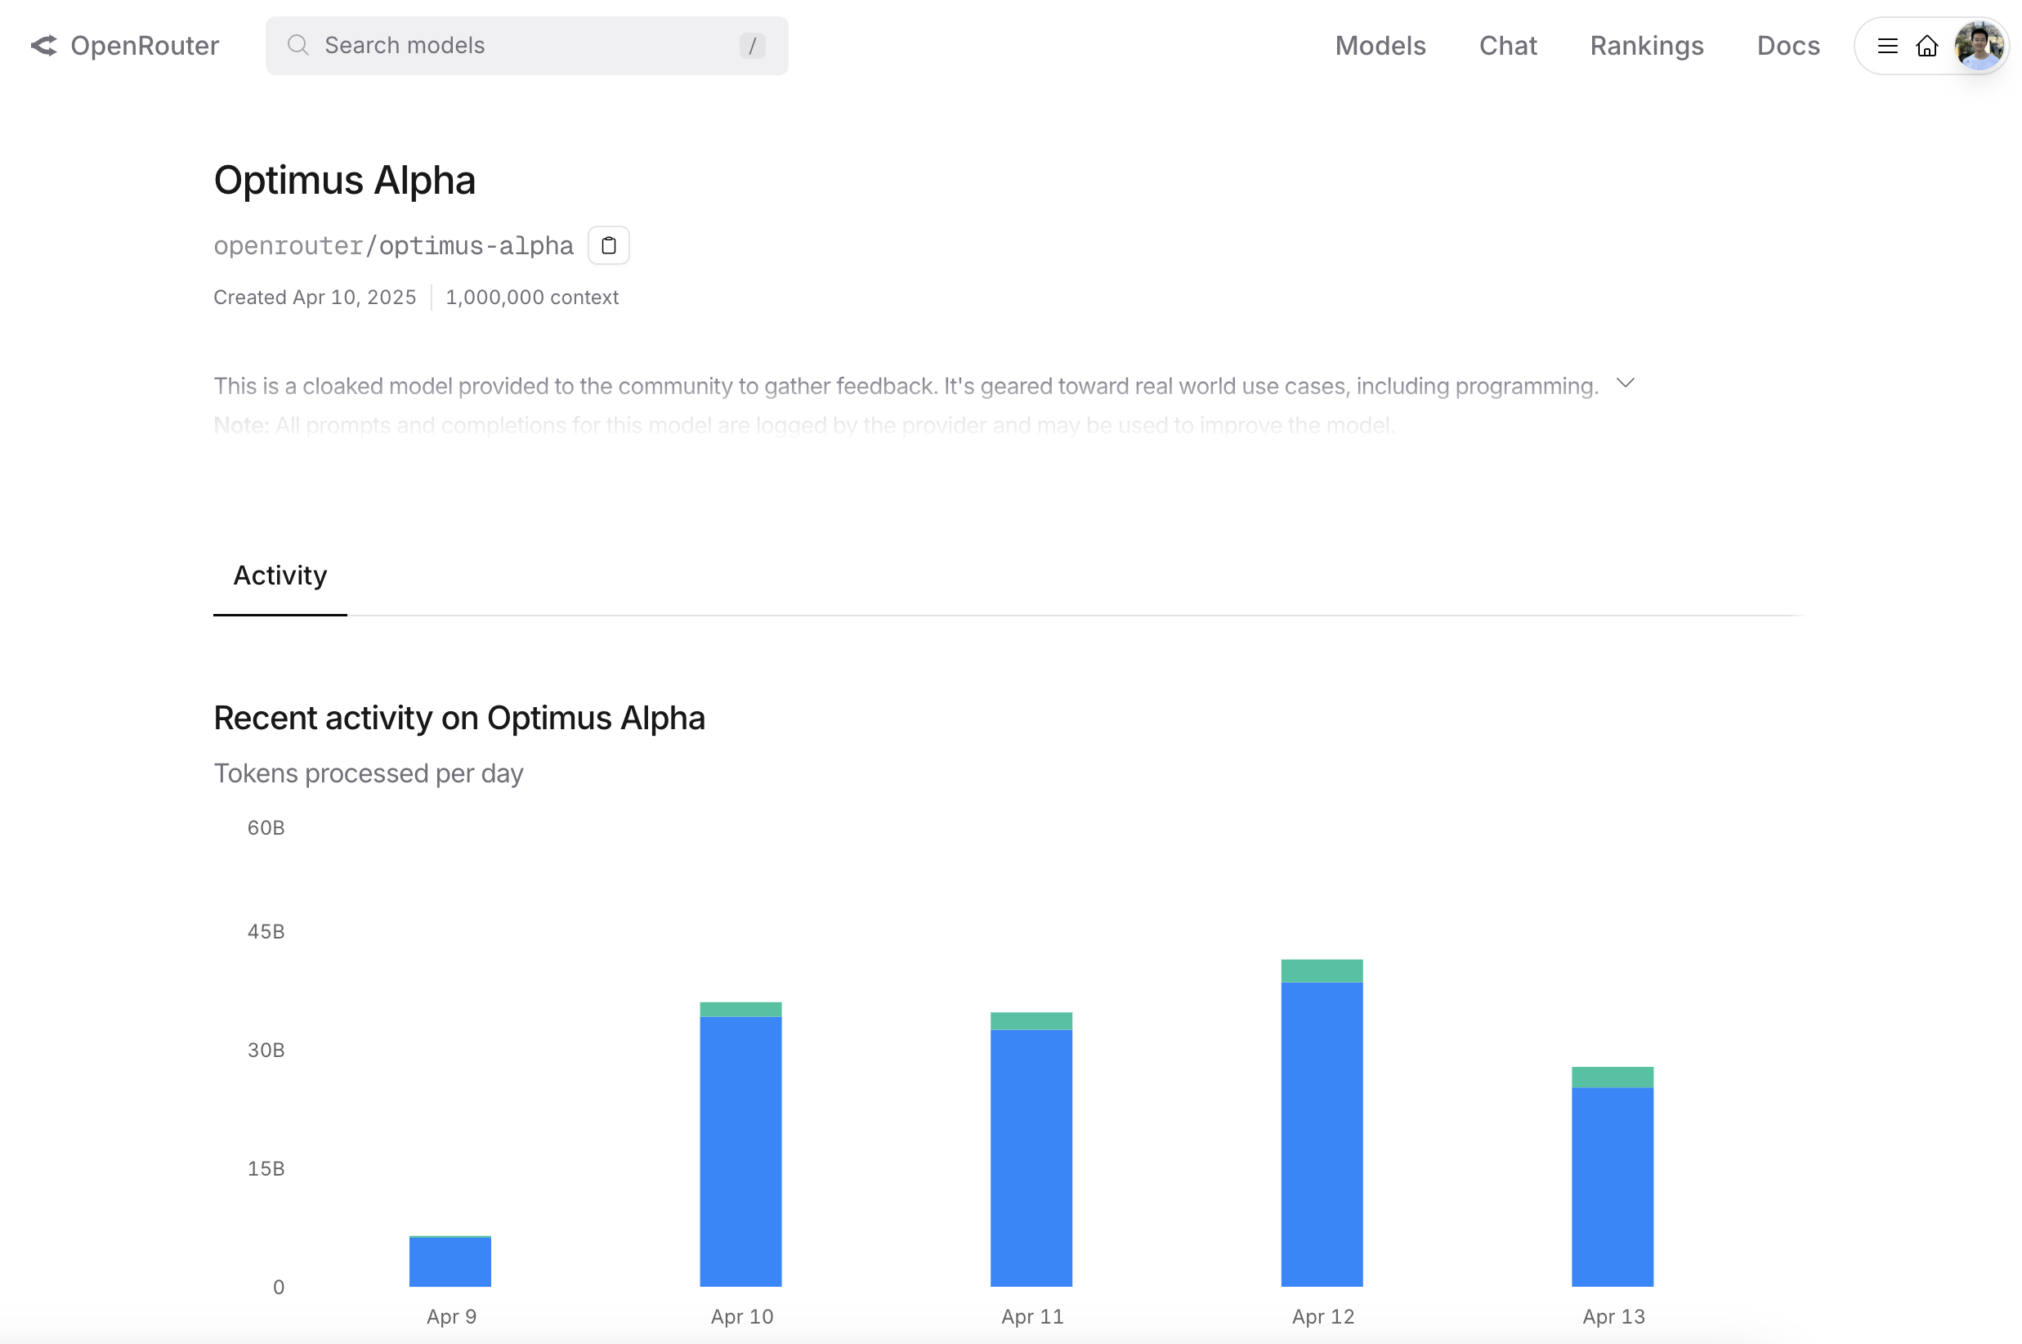Open the user profile avatar
The height and width of the screenshot is (1344, 2022).
tap(1979, 46)
